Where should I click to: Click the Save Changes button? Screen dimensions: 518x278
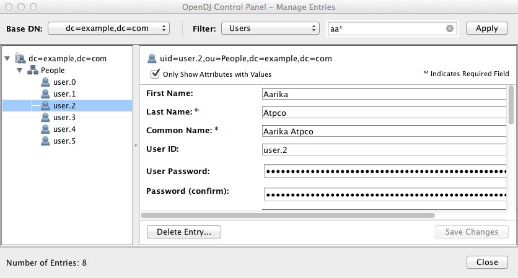(472, 232)
